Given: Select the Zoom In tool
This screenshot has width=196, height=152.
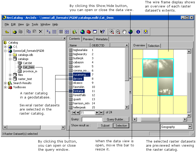Looking at the screenshot, I should click(x=112, y=32).
